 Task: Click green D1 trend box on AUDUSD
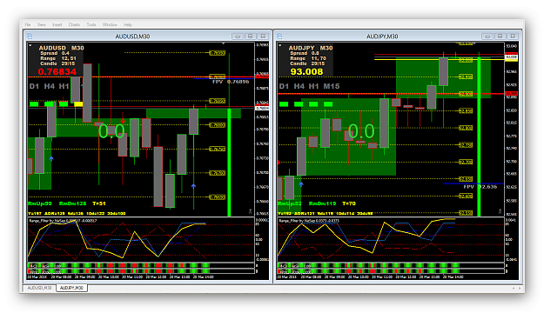34,103
